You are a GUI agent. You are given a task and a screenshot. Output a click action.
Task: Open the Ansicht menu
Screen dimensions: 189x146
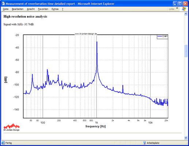pos(31,9)
